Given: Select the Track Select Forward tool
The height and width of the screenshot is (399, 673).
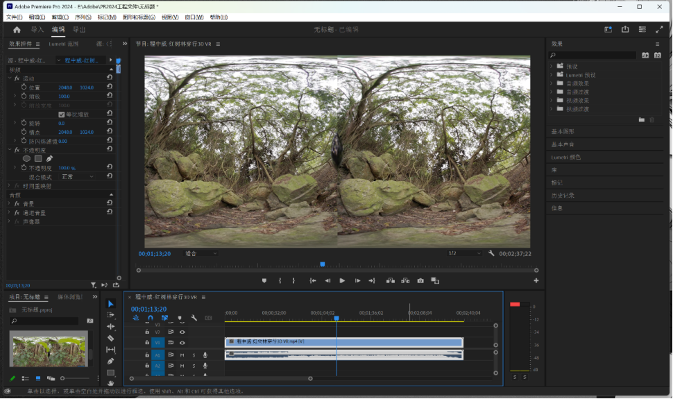Looking at the screenshot, I should (110, 315).
